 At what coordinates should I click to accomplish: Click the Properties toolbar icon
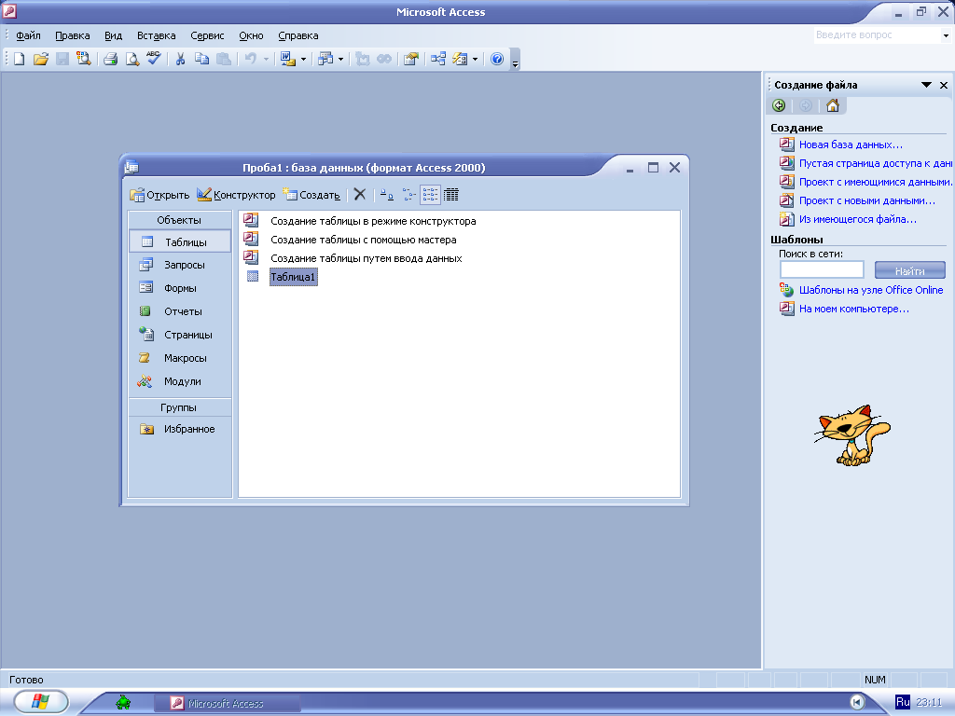pos(411,59)
